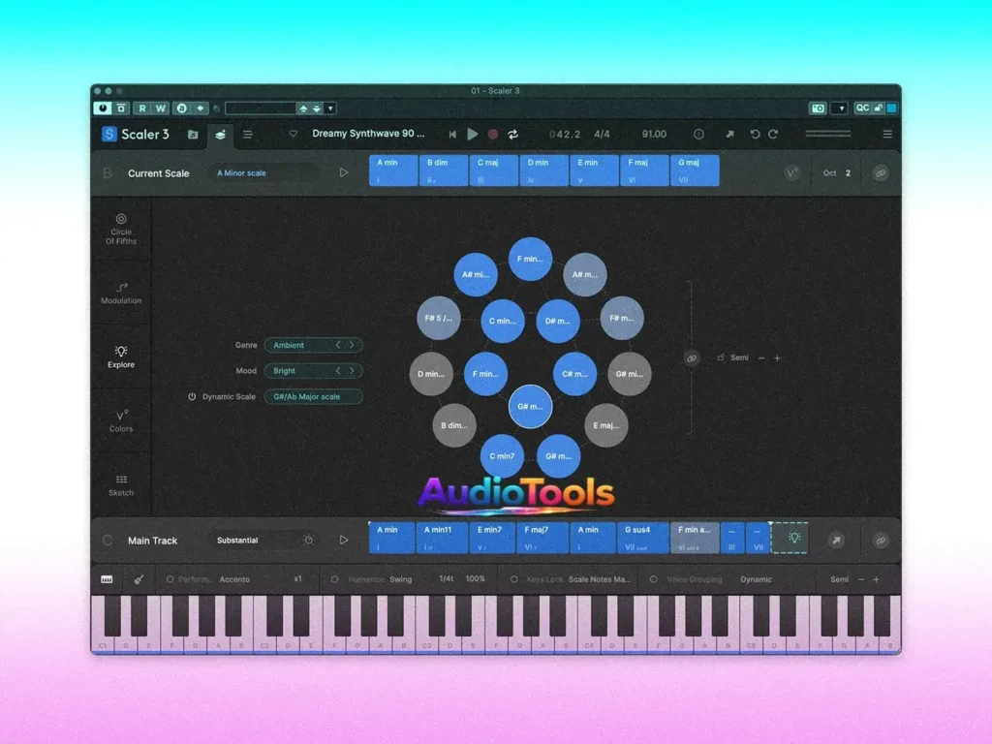
Task: Click the Scaler 3 logo icon
Action: pyautogui.click(x=108, y=135)
